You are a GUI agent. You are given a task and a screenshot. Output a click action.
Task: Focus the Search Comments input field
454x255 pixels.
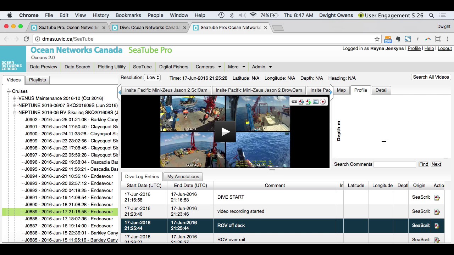[395, 164]
